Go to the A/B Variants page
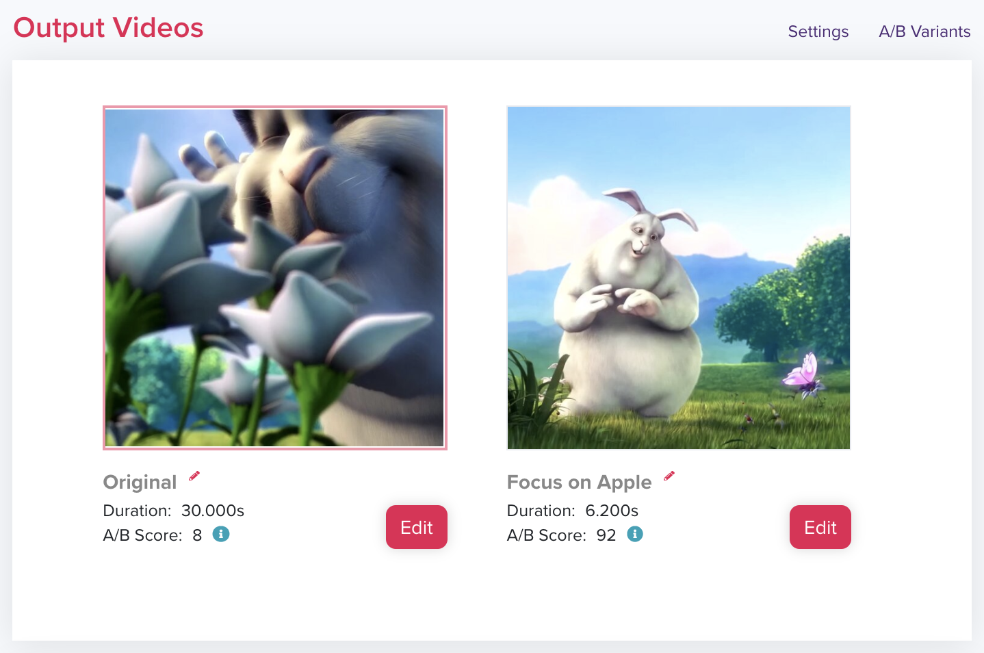Viewport: 984px width, 653px height. coord(924,31)
